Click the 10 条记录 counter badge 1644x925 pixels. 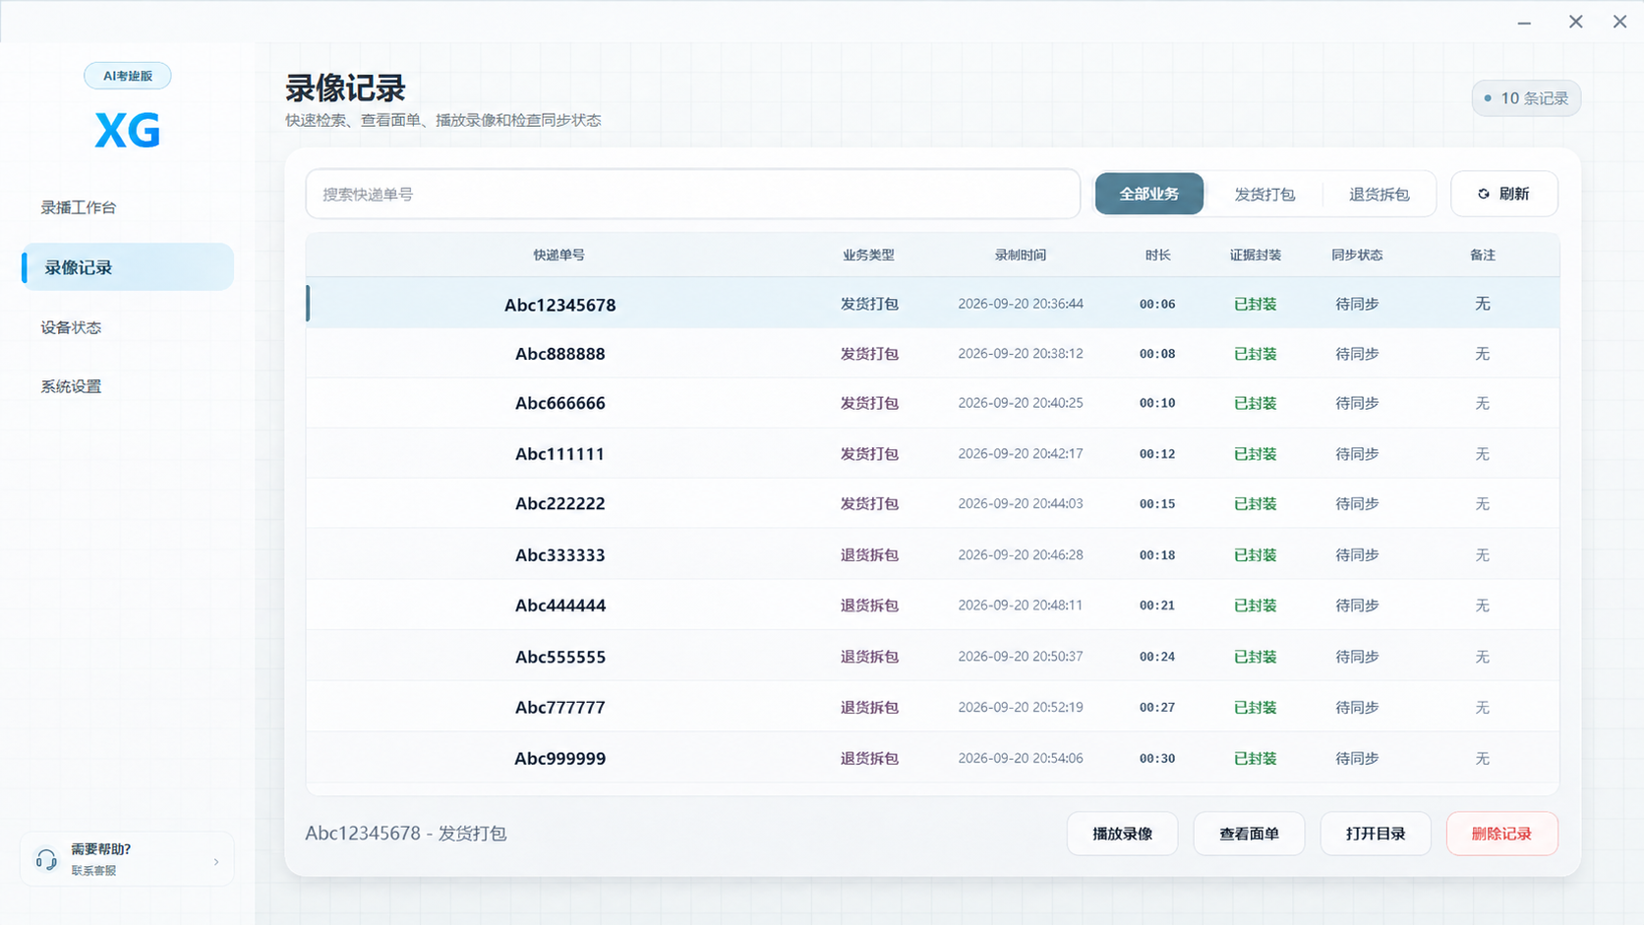click(x=1526, y=98)
